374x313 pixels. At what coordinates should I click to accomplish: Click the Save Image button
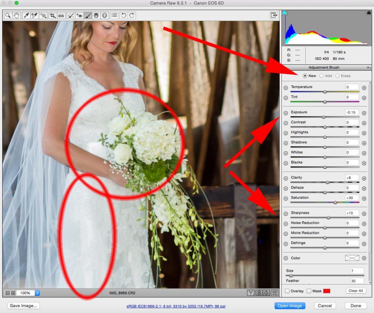point(23,306)
